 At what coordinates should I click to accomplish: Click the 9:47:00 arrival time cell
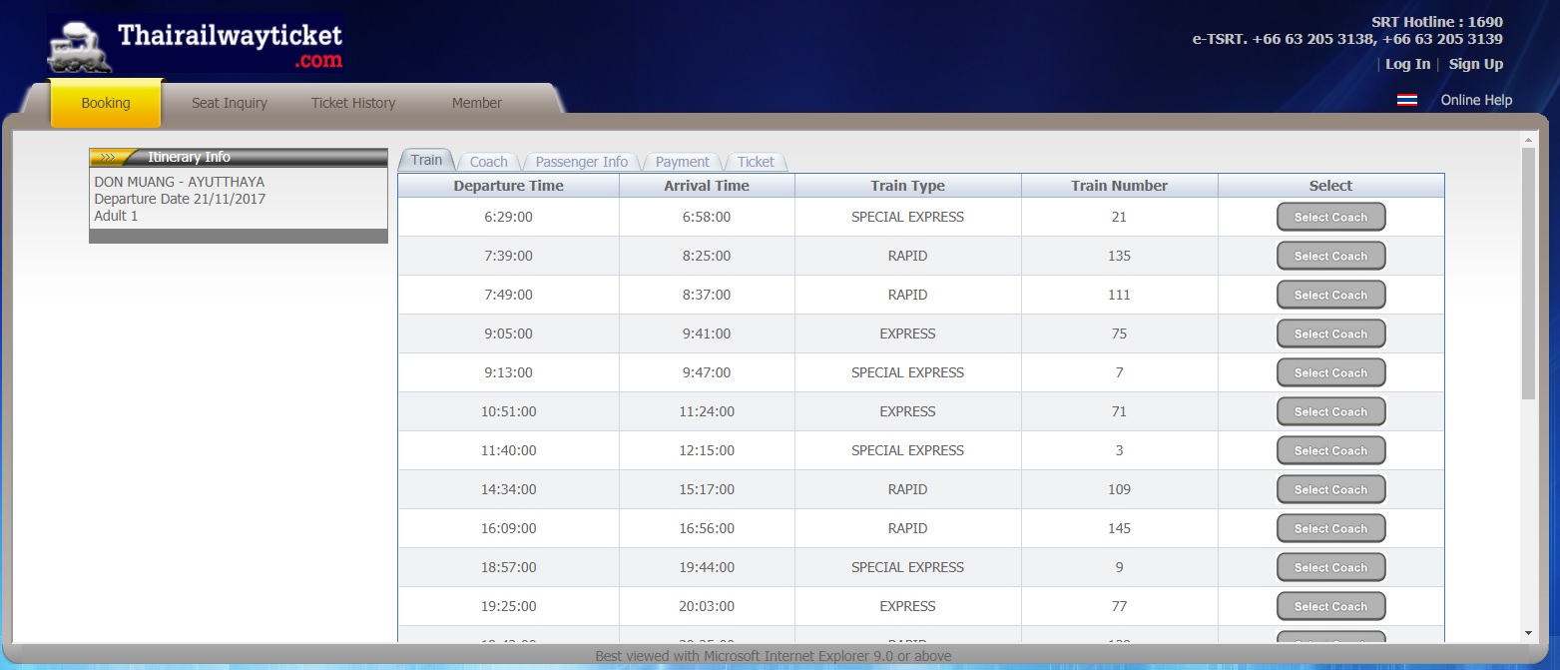tap(707, 372)
